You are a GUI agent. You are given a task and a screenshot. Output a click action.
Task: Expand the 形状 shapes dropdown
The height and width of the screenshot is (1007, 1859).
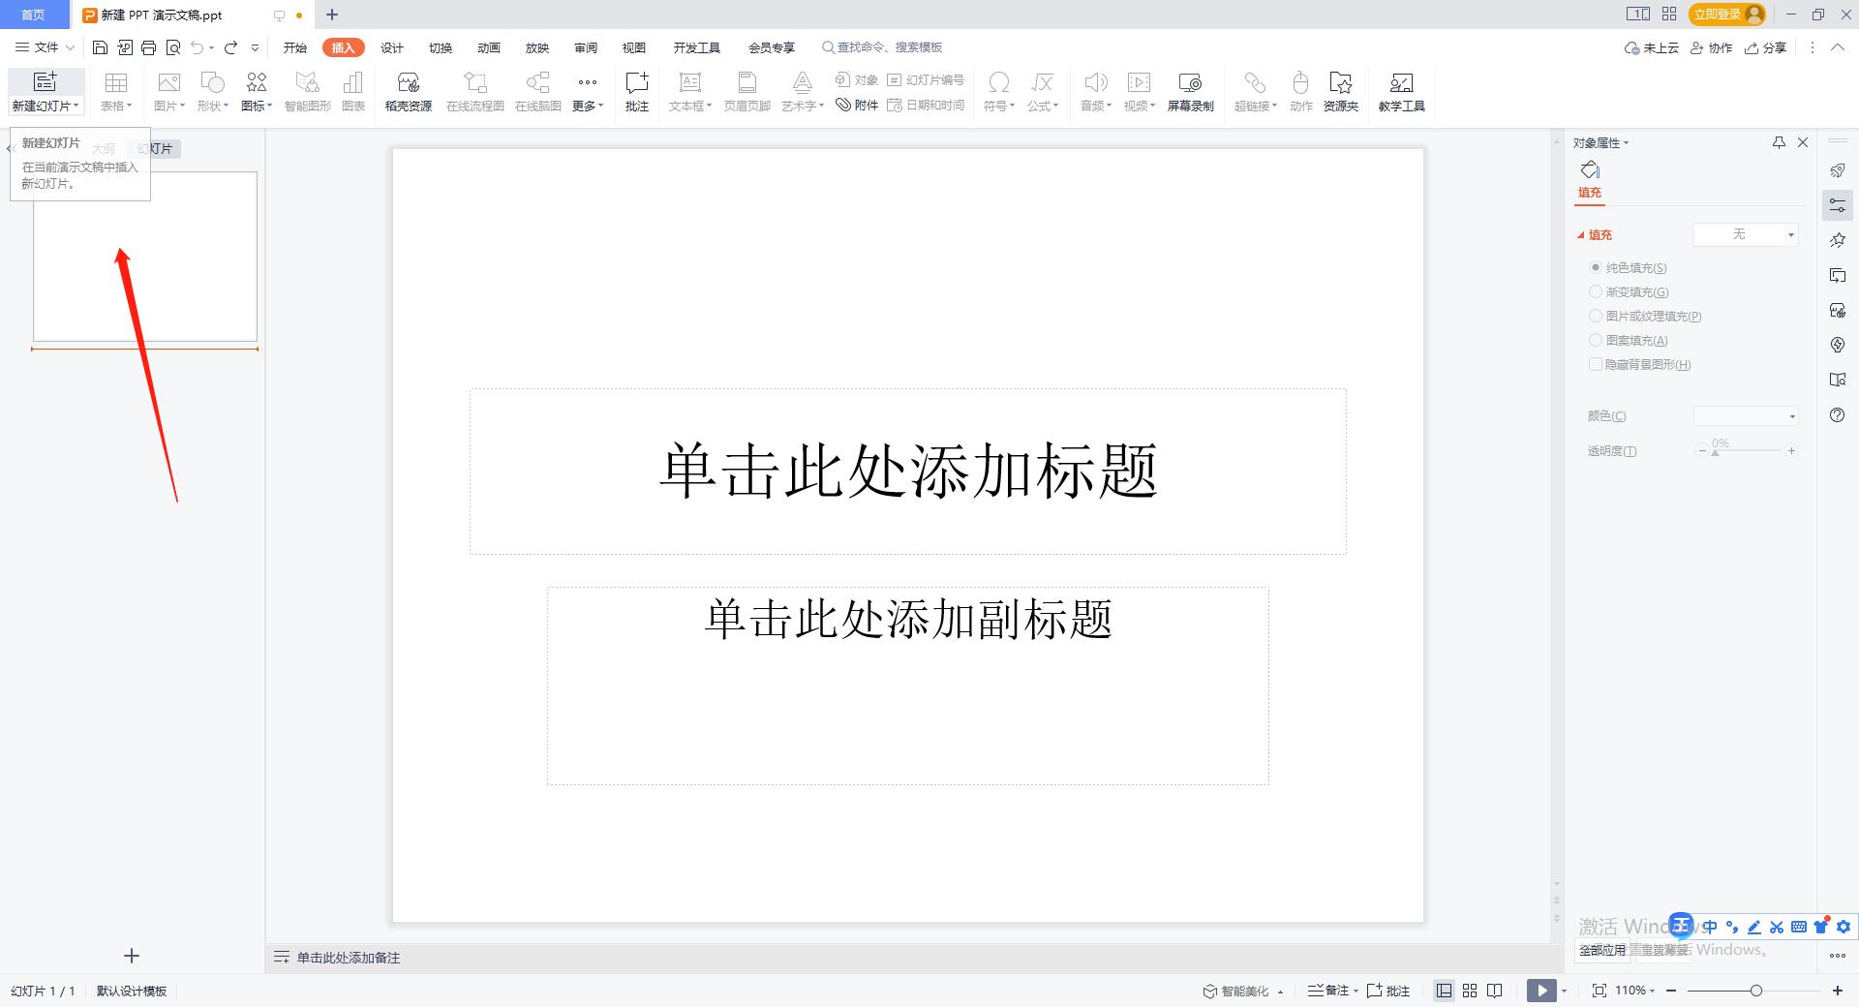[x=212, y=92]
